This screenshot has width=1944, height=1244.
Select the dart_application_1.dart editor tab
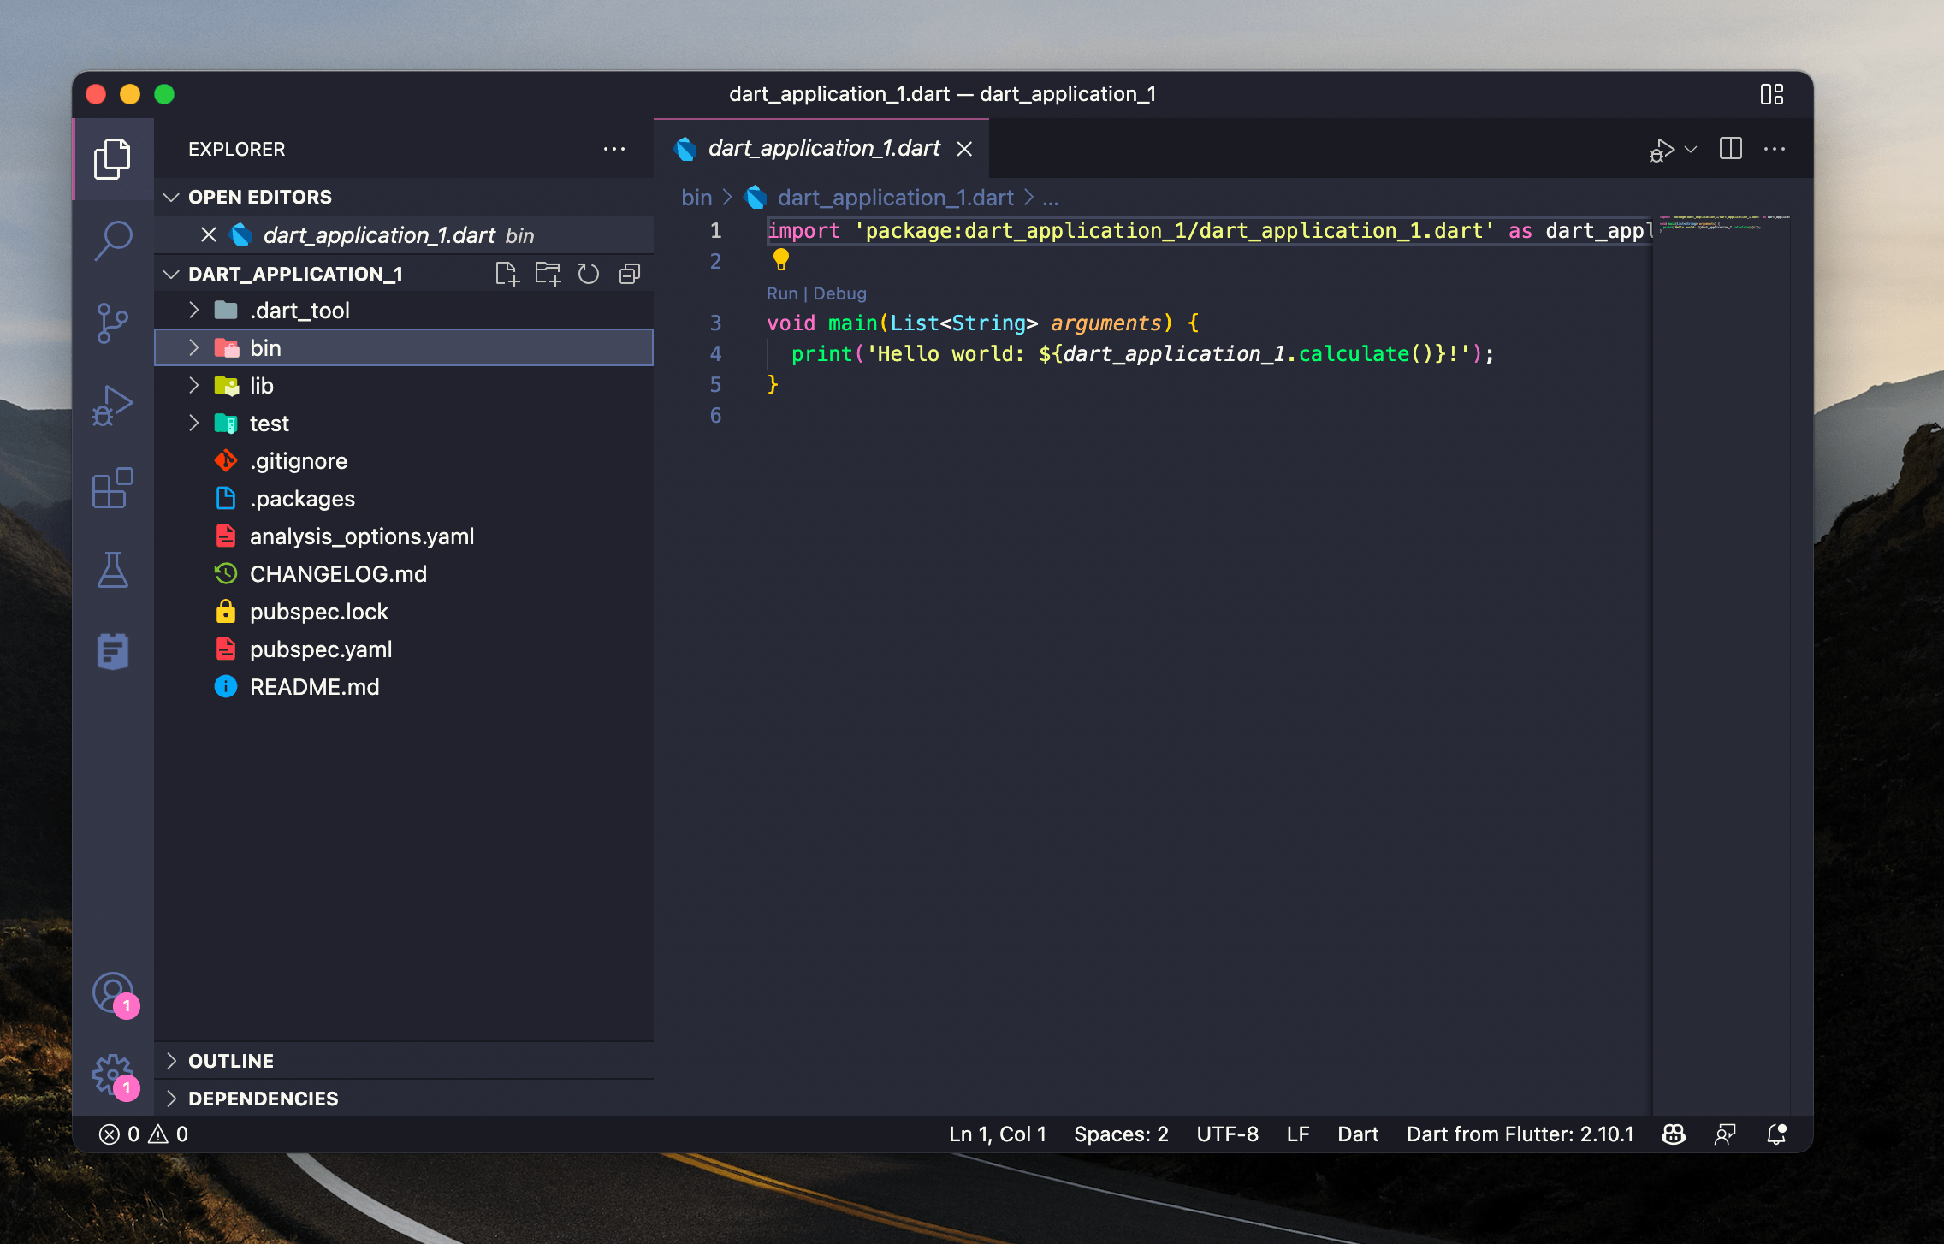823,149
